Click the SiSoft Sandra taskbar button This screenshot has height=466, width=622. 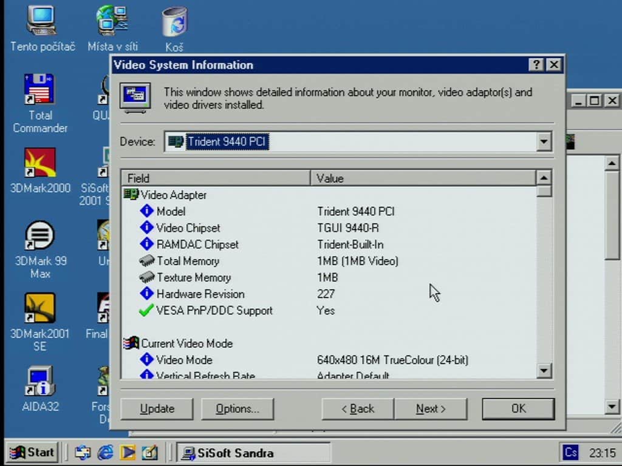pos(253,453)
